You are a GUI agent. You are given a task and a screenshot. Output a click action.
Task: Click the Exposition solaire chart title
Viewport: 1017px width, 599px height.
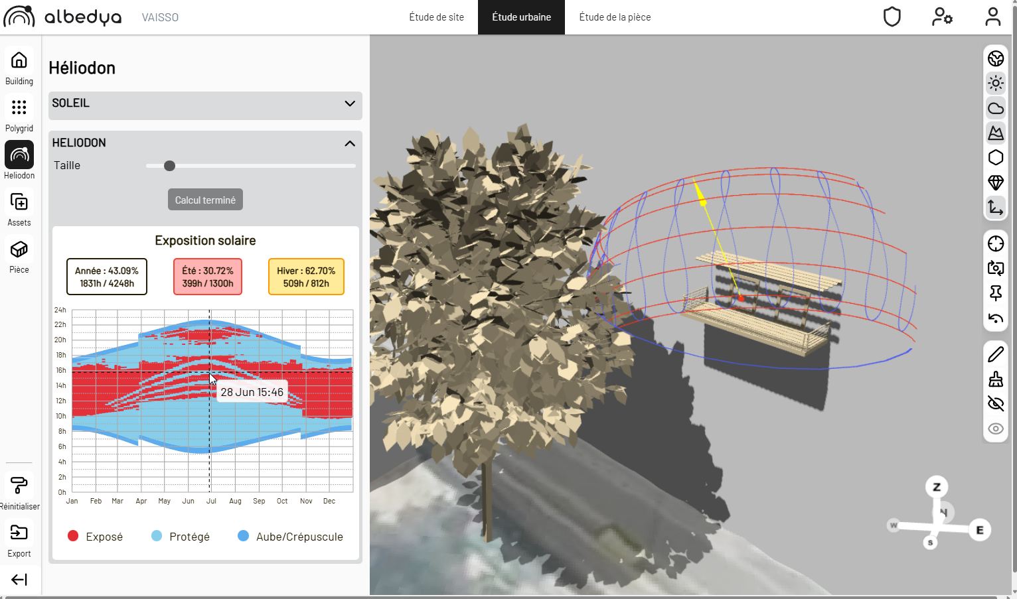(205, 240)
